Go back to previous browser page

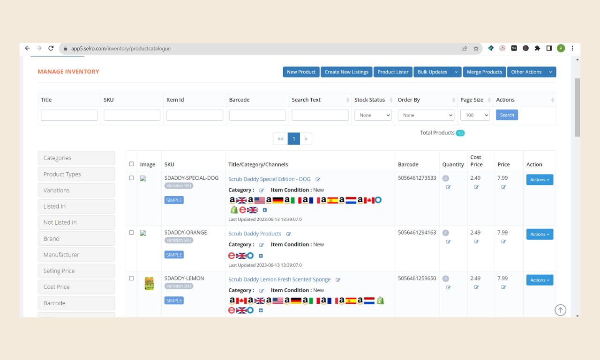pyautogui.click(x=27, y=48)
